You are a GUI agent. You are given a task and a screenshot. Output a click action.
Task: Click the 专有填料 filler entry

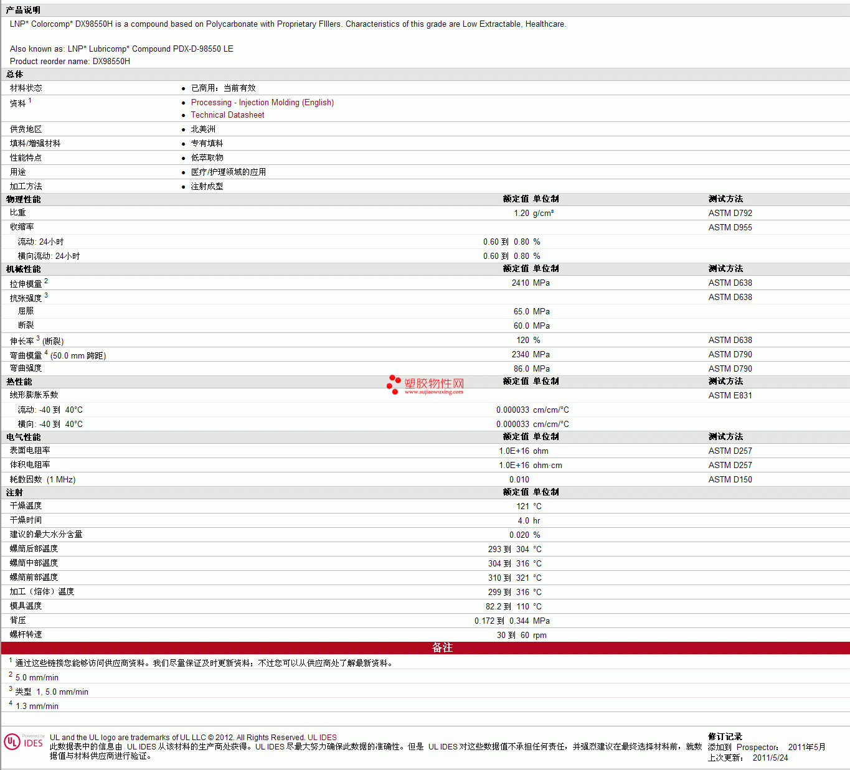pyautogui.click(x=207, y=143)
